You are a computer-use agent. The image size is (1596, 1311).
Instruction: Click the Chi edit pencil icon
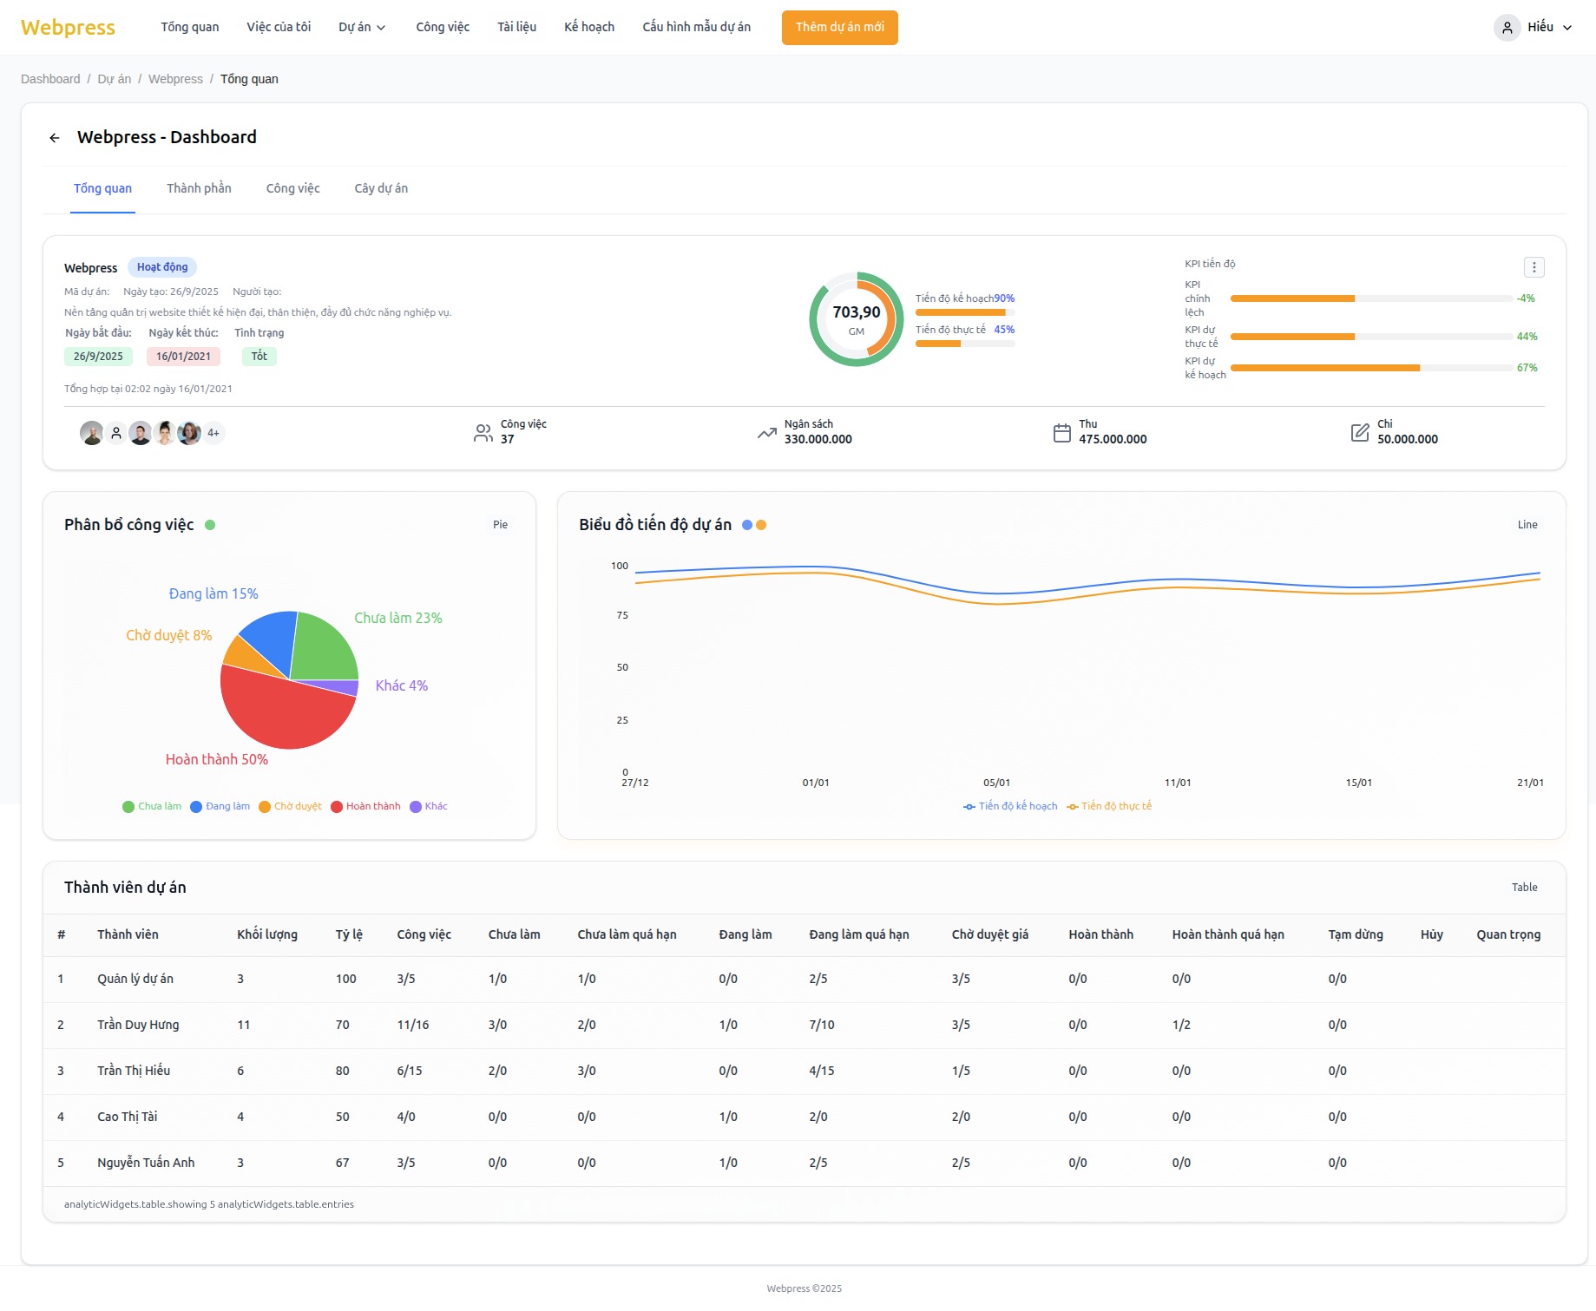[1360, 433]
